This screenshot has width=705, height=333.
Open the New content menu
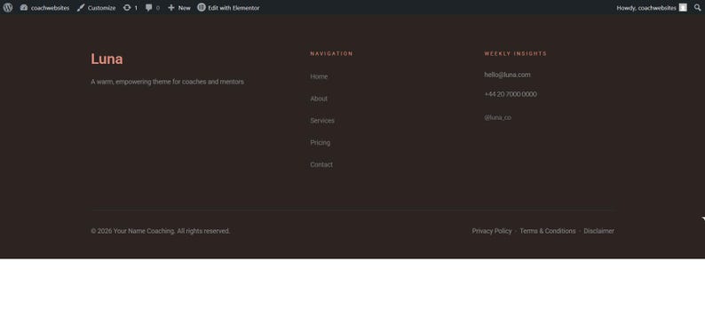tap(179, 8)
